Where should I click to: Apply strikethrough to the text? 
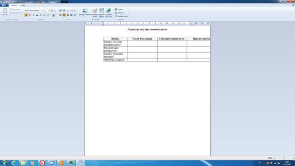[37, 15]
